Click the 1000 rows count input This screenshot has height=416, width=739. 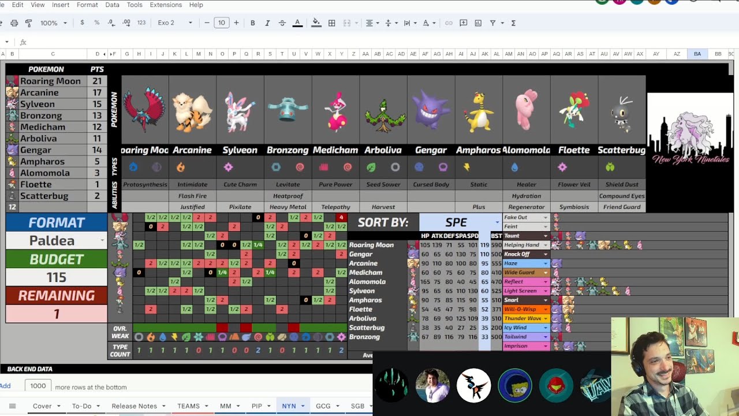point(38,386)
